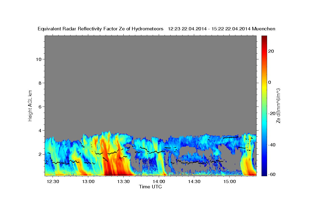Select the 'Time UTC' x-axis label
Screen dimensions: 317x211
pos(150,187)
